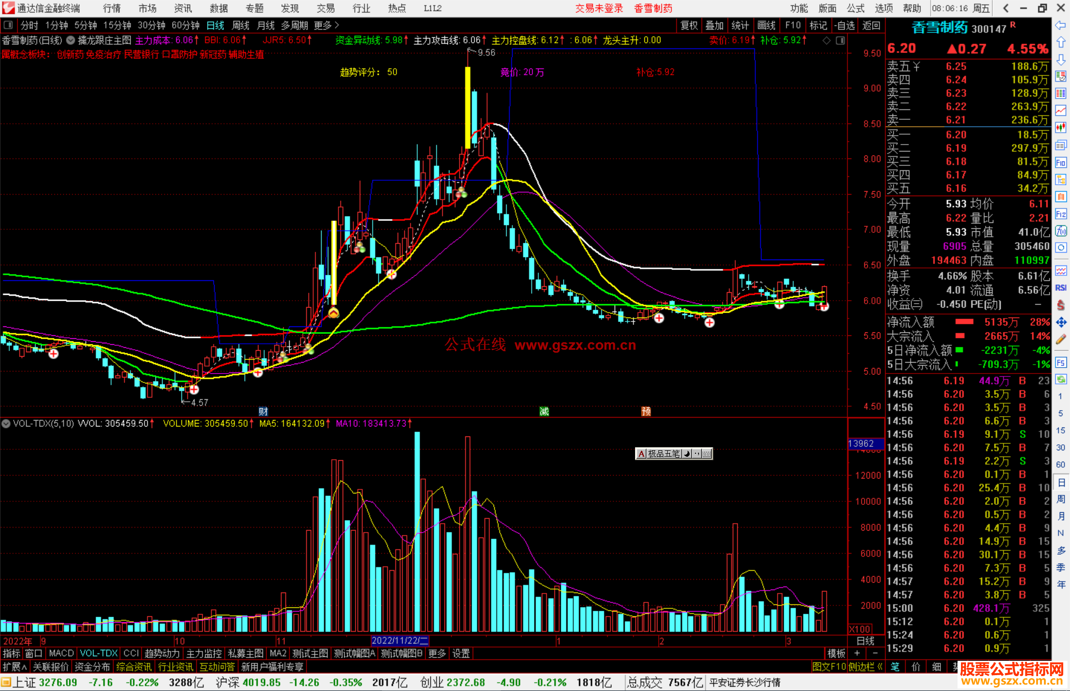Click the back arrow icon in sidebar
The image size is (1070, 691).
pos(1061,25)
